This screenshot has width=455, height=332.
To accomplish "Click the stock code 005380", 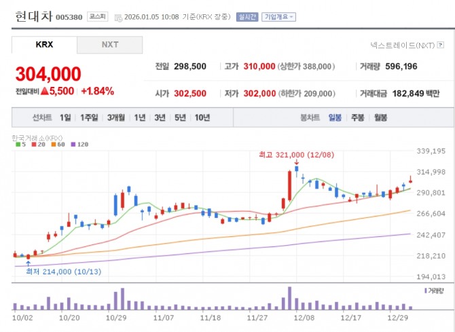I will [x=69, y=18].
